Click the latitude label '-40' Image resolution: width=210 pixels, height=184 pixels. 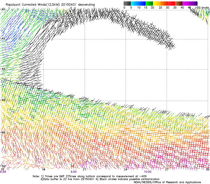pos(3,9)
